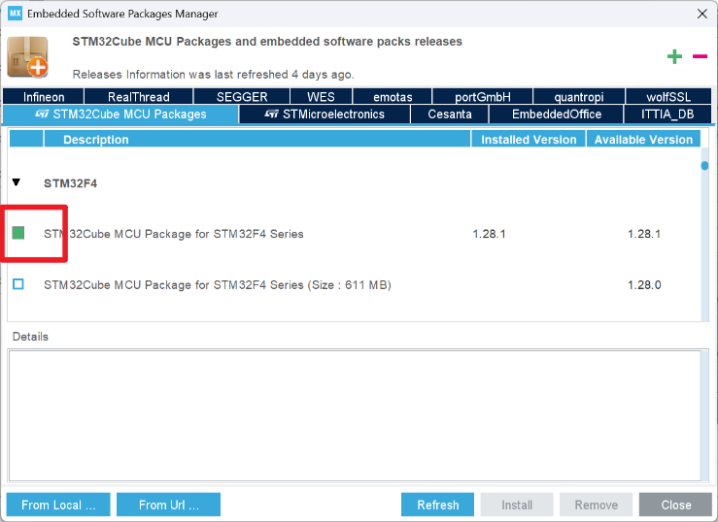Open the emotas tab

pos(393,97)
